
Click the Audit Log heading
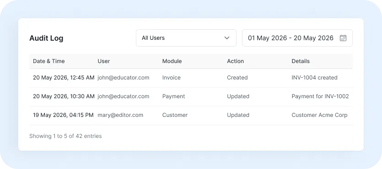click(x=46, y=38)
